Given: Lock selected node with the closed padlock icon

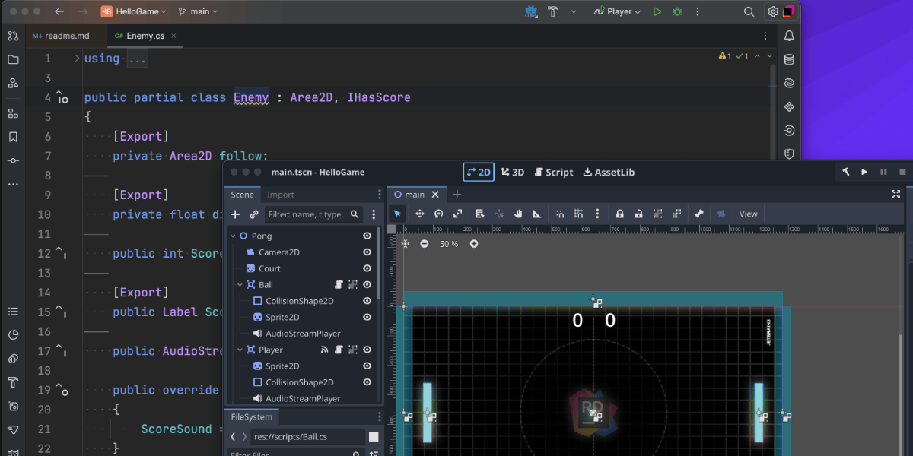Looking at the screenshot, I should click(x=620, y=214).
